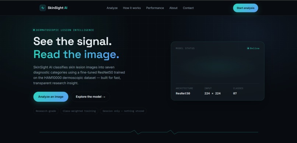Click the See the signal headline

click(73, 42)
